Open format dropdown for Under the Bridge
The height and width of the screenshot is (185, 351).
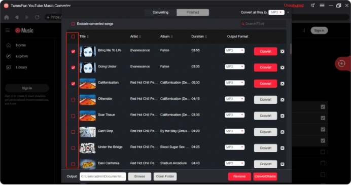(235, 147)
